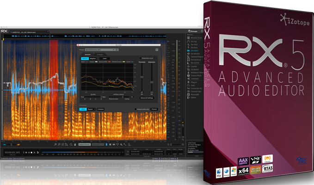314x185 pixels.
Task: Click the record transport button
Action: click(x=26, y=153)
